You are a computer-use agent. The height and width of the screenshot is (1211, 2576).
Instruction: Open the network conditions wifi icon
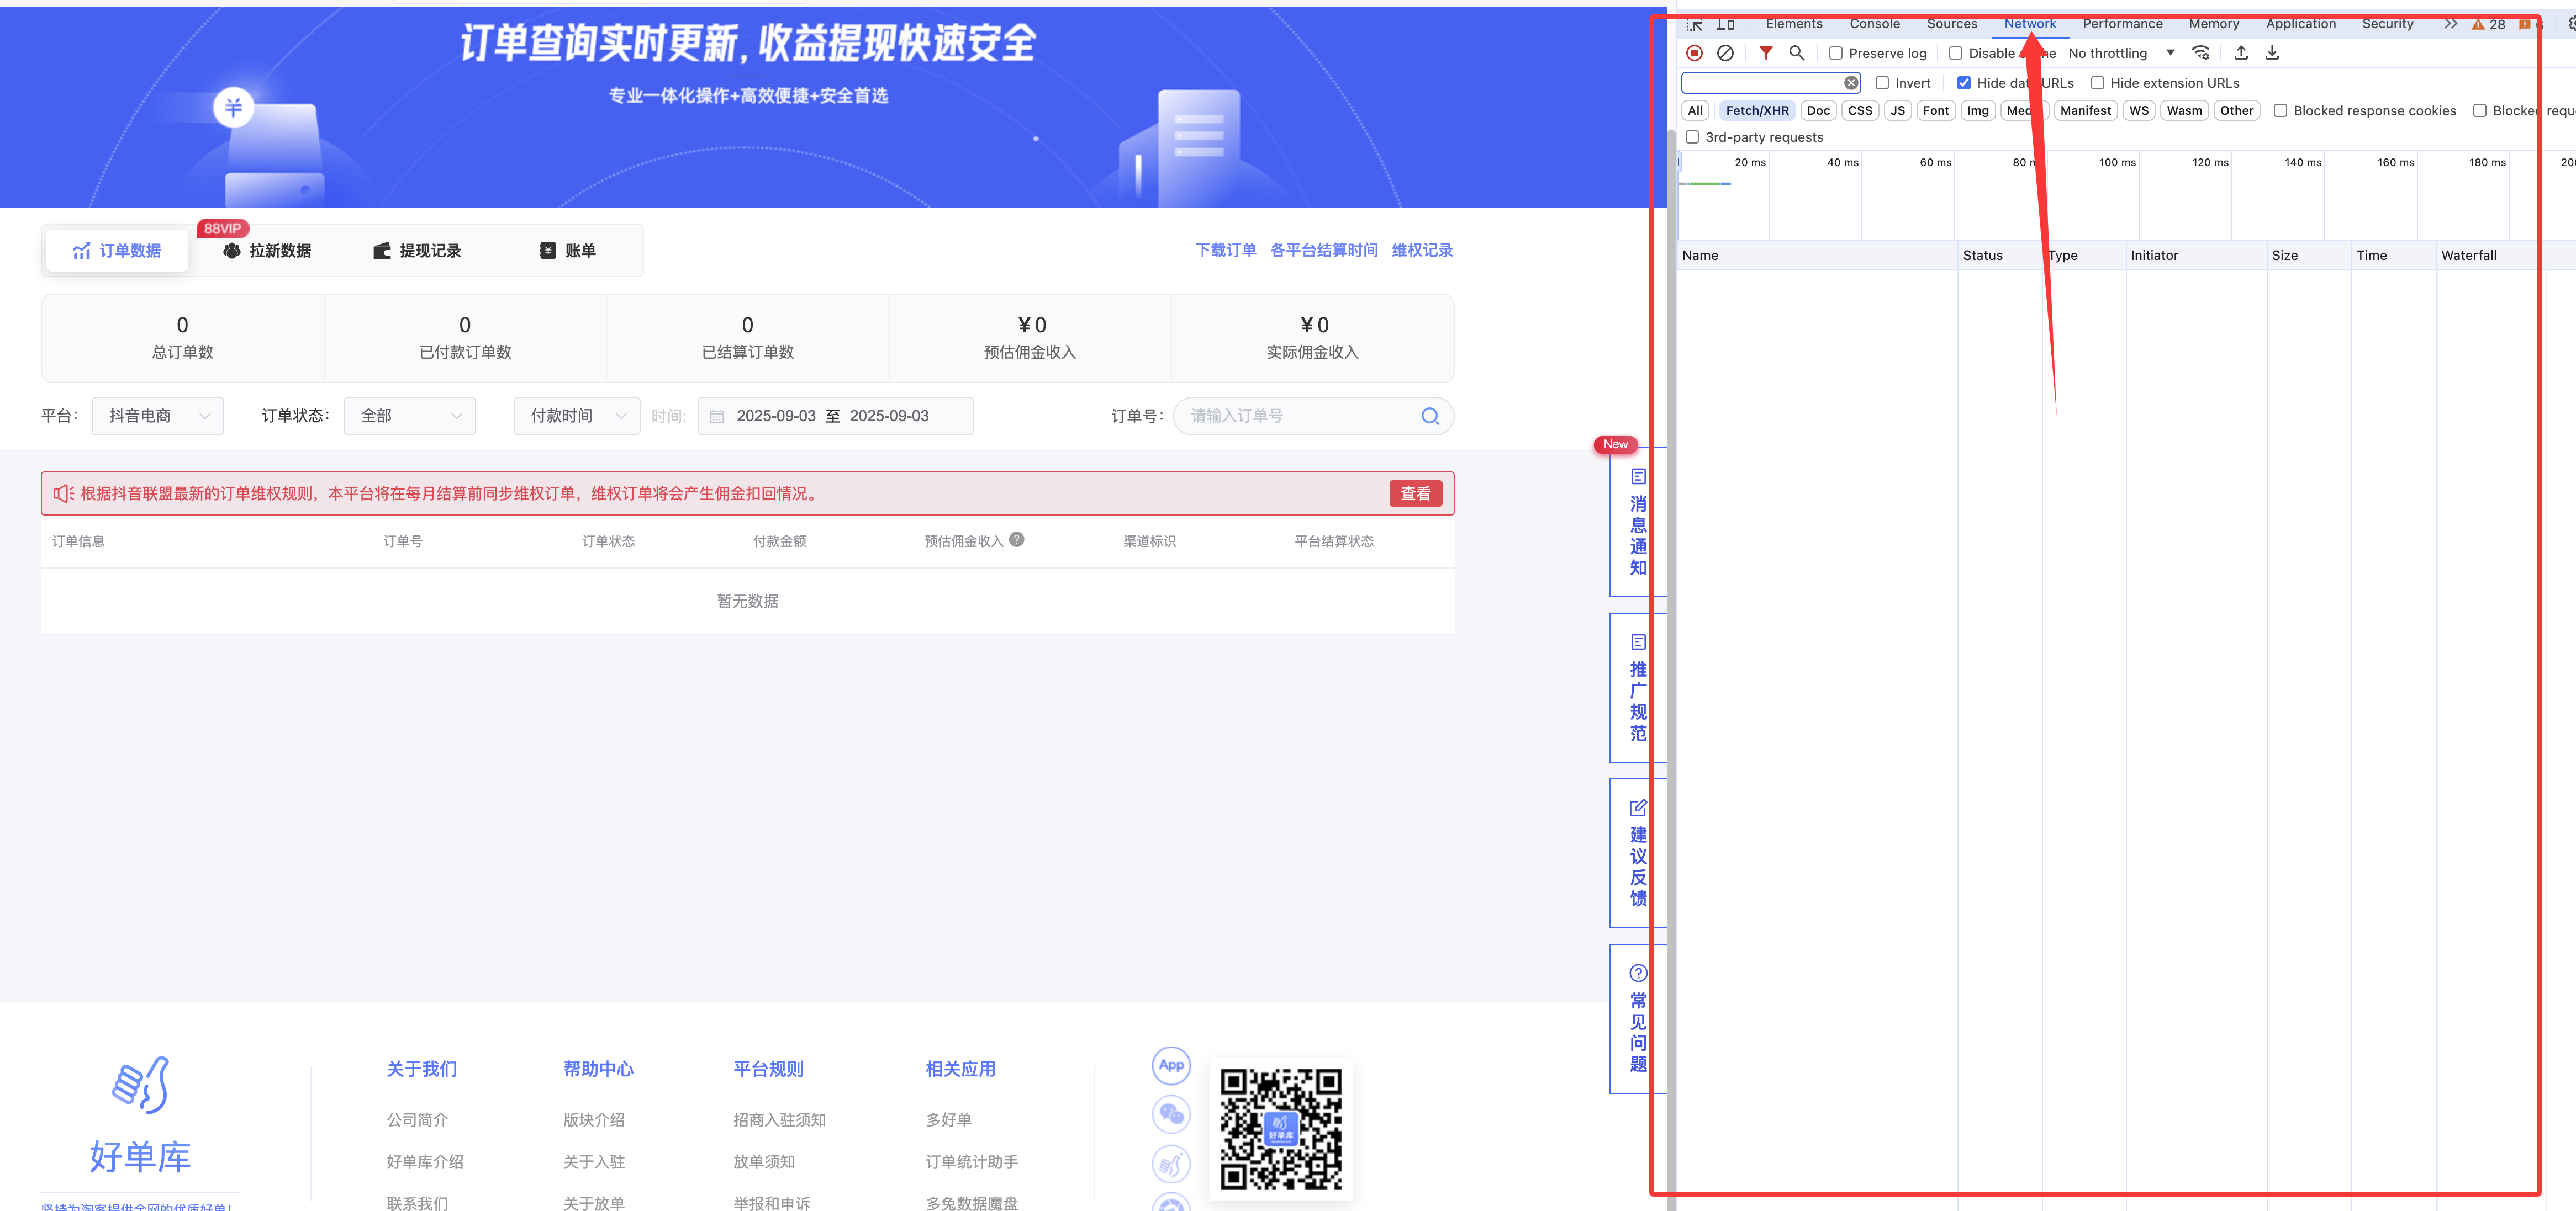click(x=2201, y=53)
